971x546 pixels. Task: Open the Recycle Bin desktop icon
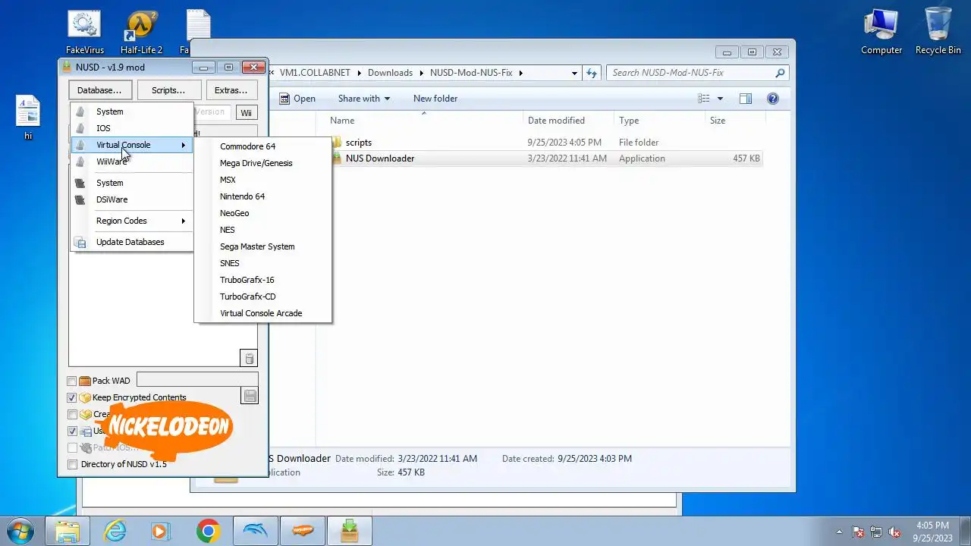[938, 30]
